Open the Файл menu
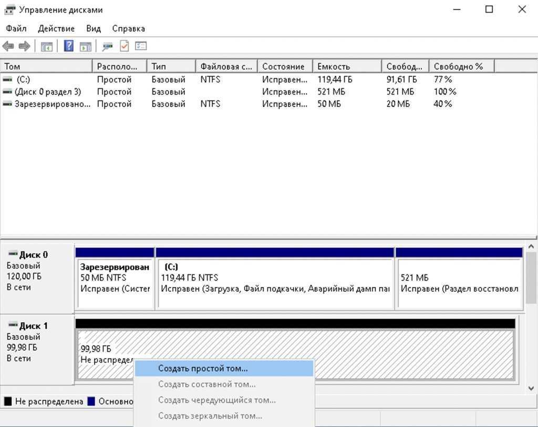 [x=16, y=28]
